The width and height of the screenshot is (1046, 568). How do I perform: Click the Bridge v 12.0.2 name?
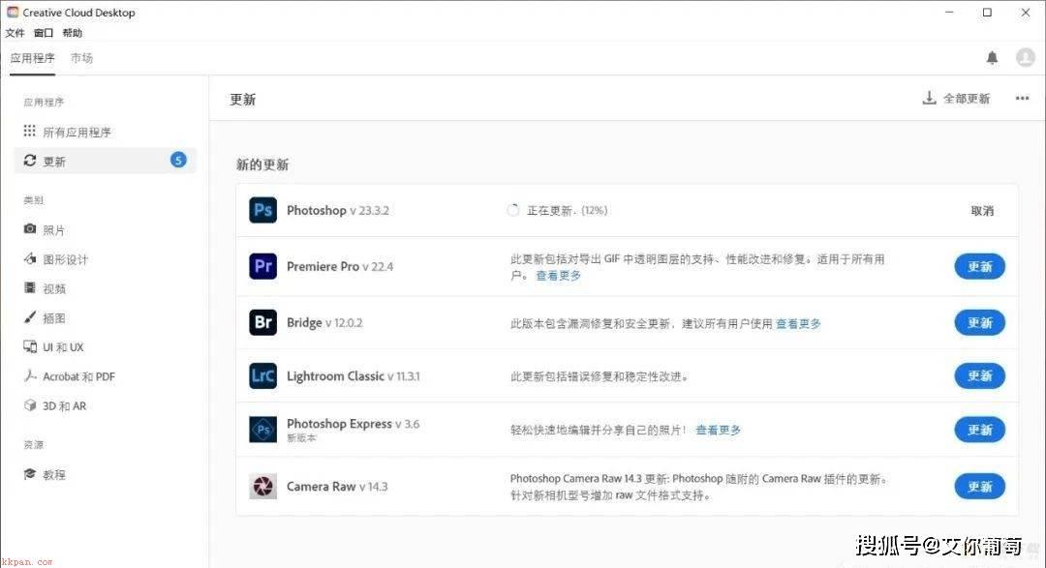point(324,322)
